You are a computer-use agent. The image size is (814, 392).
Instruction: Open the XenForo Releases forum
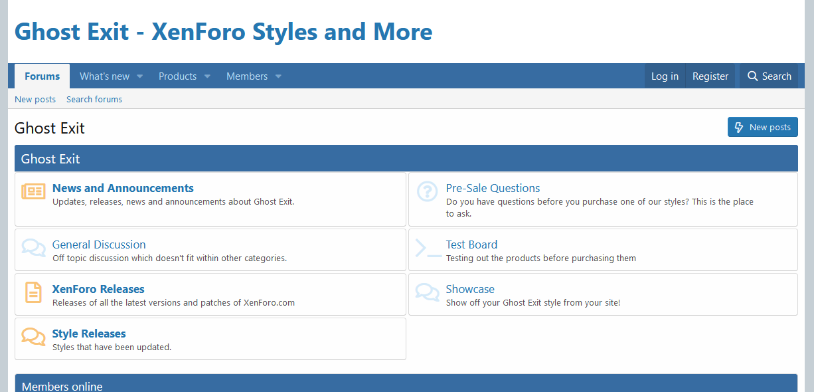click(x=98, y=289)
